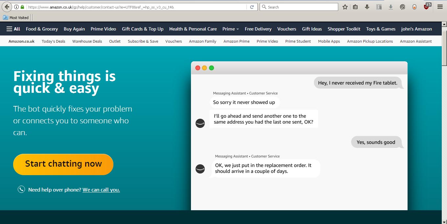Click 'So sorry it never showed up' message
Image resolution: width=447 pixels, height=224 pixels.
(x=244, y=102)
